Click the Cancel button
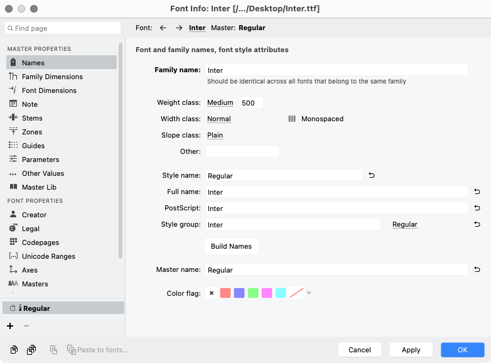This screenshot has width=491, height=363. 360,350
